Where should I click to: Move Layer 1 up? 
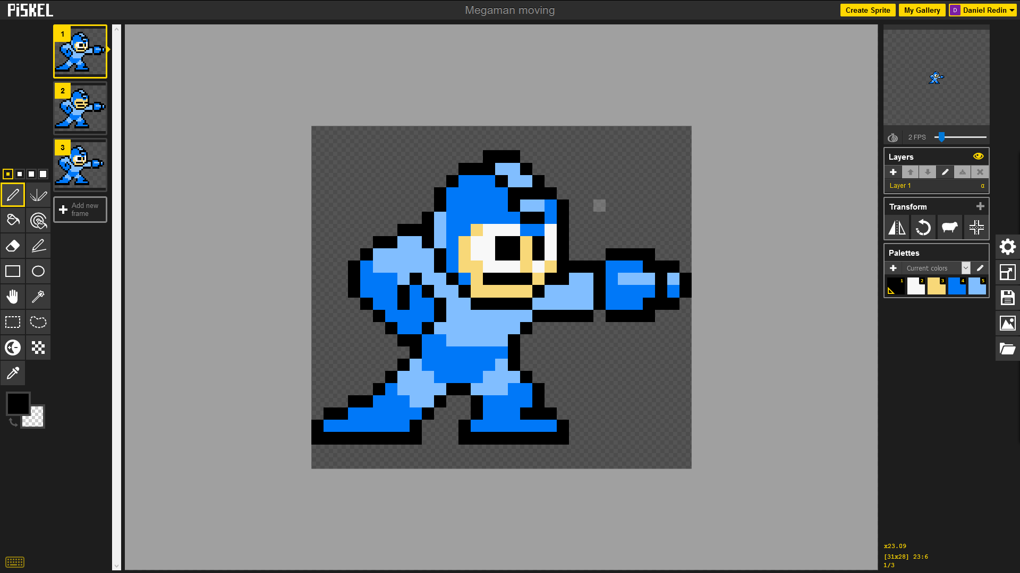pos(911,172)
